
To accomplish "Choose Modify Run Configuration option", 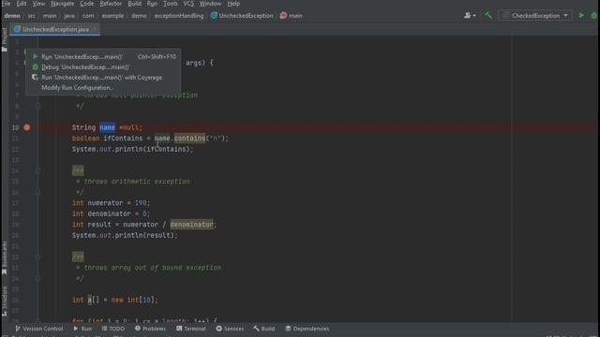I will tap(103, 87).
